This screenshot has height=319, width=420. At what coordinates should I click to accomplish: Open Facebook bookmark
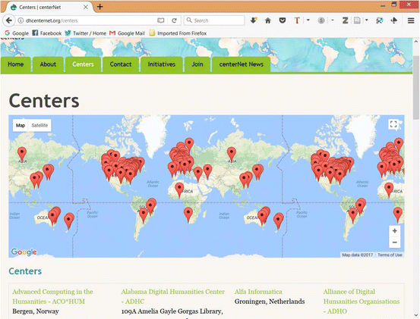tap(47, 33)
